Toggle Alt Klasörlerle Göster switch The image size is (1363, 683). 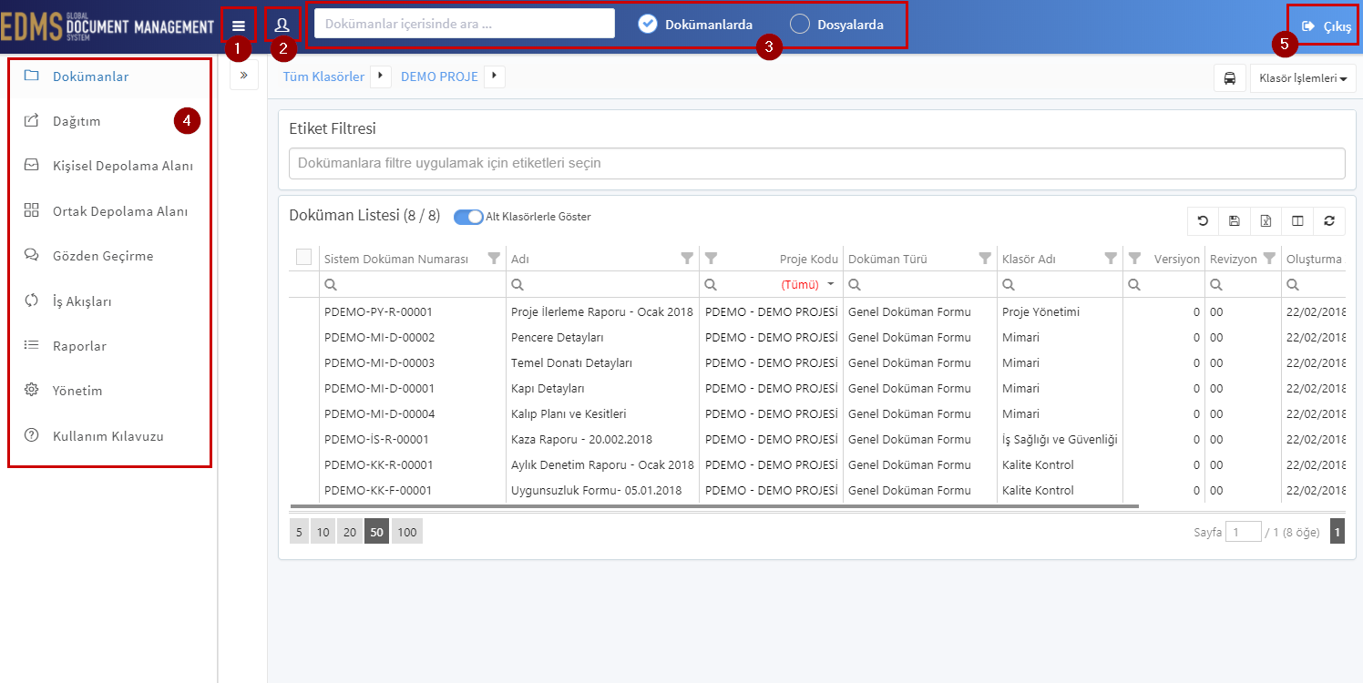pyautogui.click(x=468, y=217)
